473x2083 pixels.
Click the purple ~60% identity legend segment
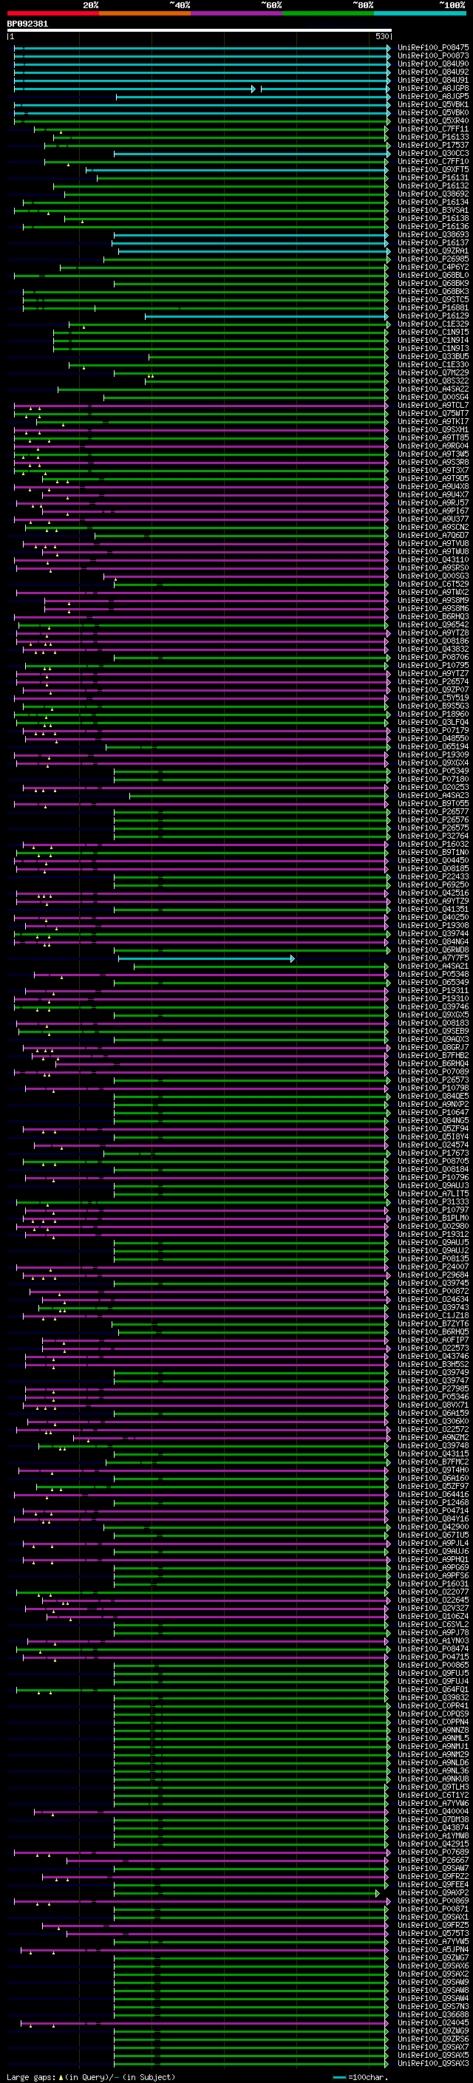click(237, 13)
